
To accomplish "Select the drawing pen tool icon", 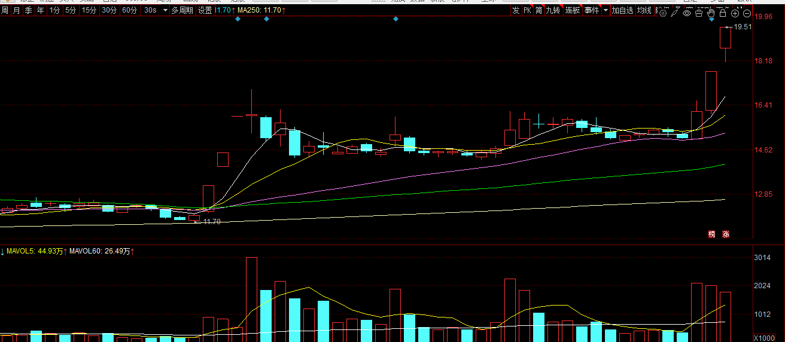I will 675,13.
